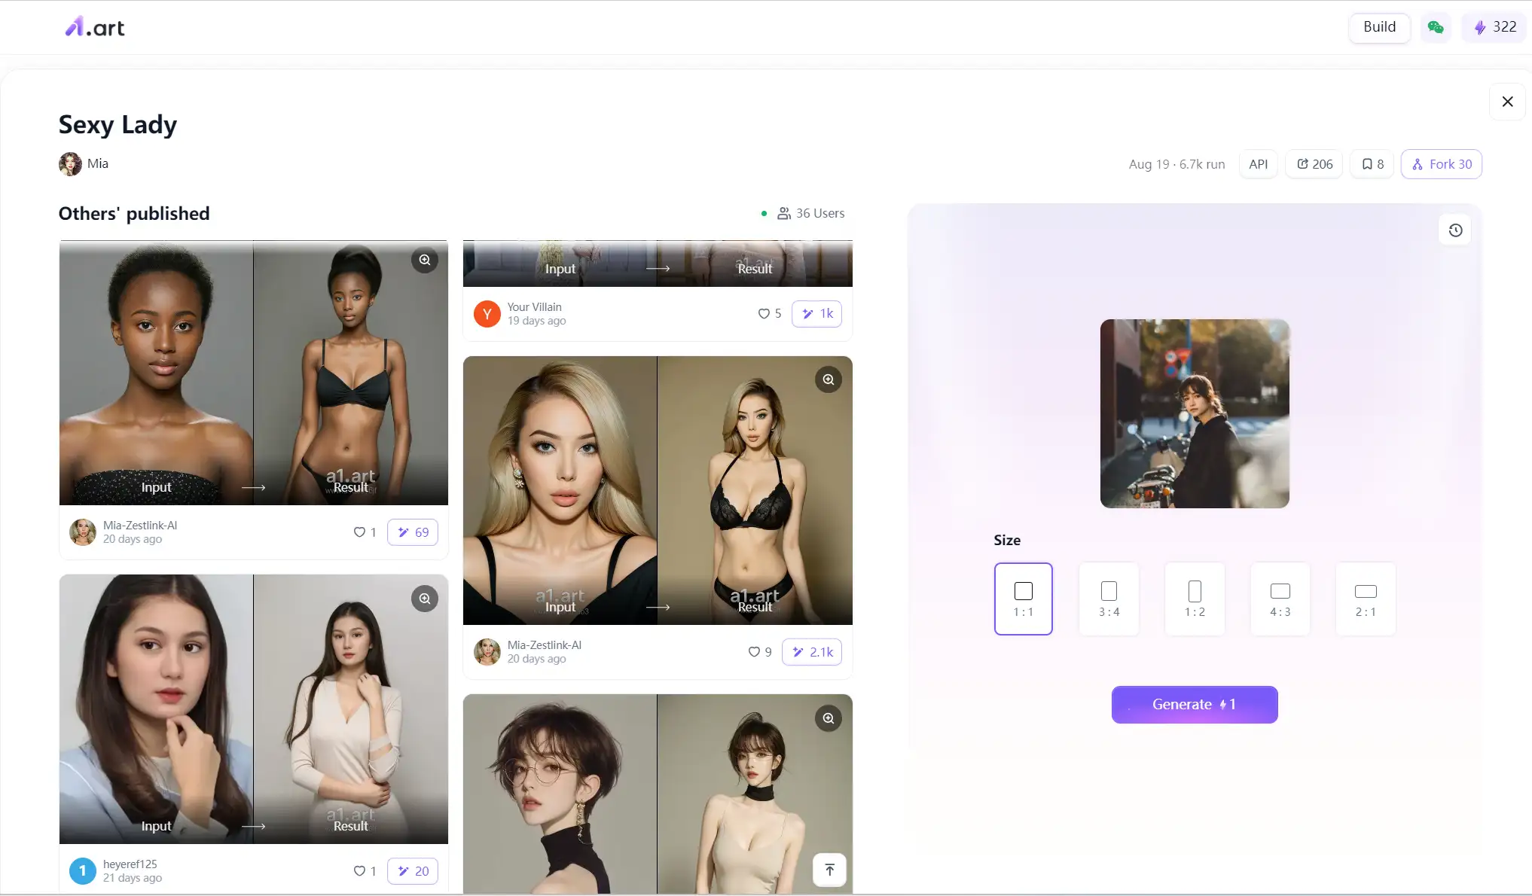Click the share count 206 button

coord(1314,164)
